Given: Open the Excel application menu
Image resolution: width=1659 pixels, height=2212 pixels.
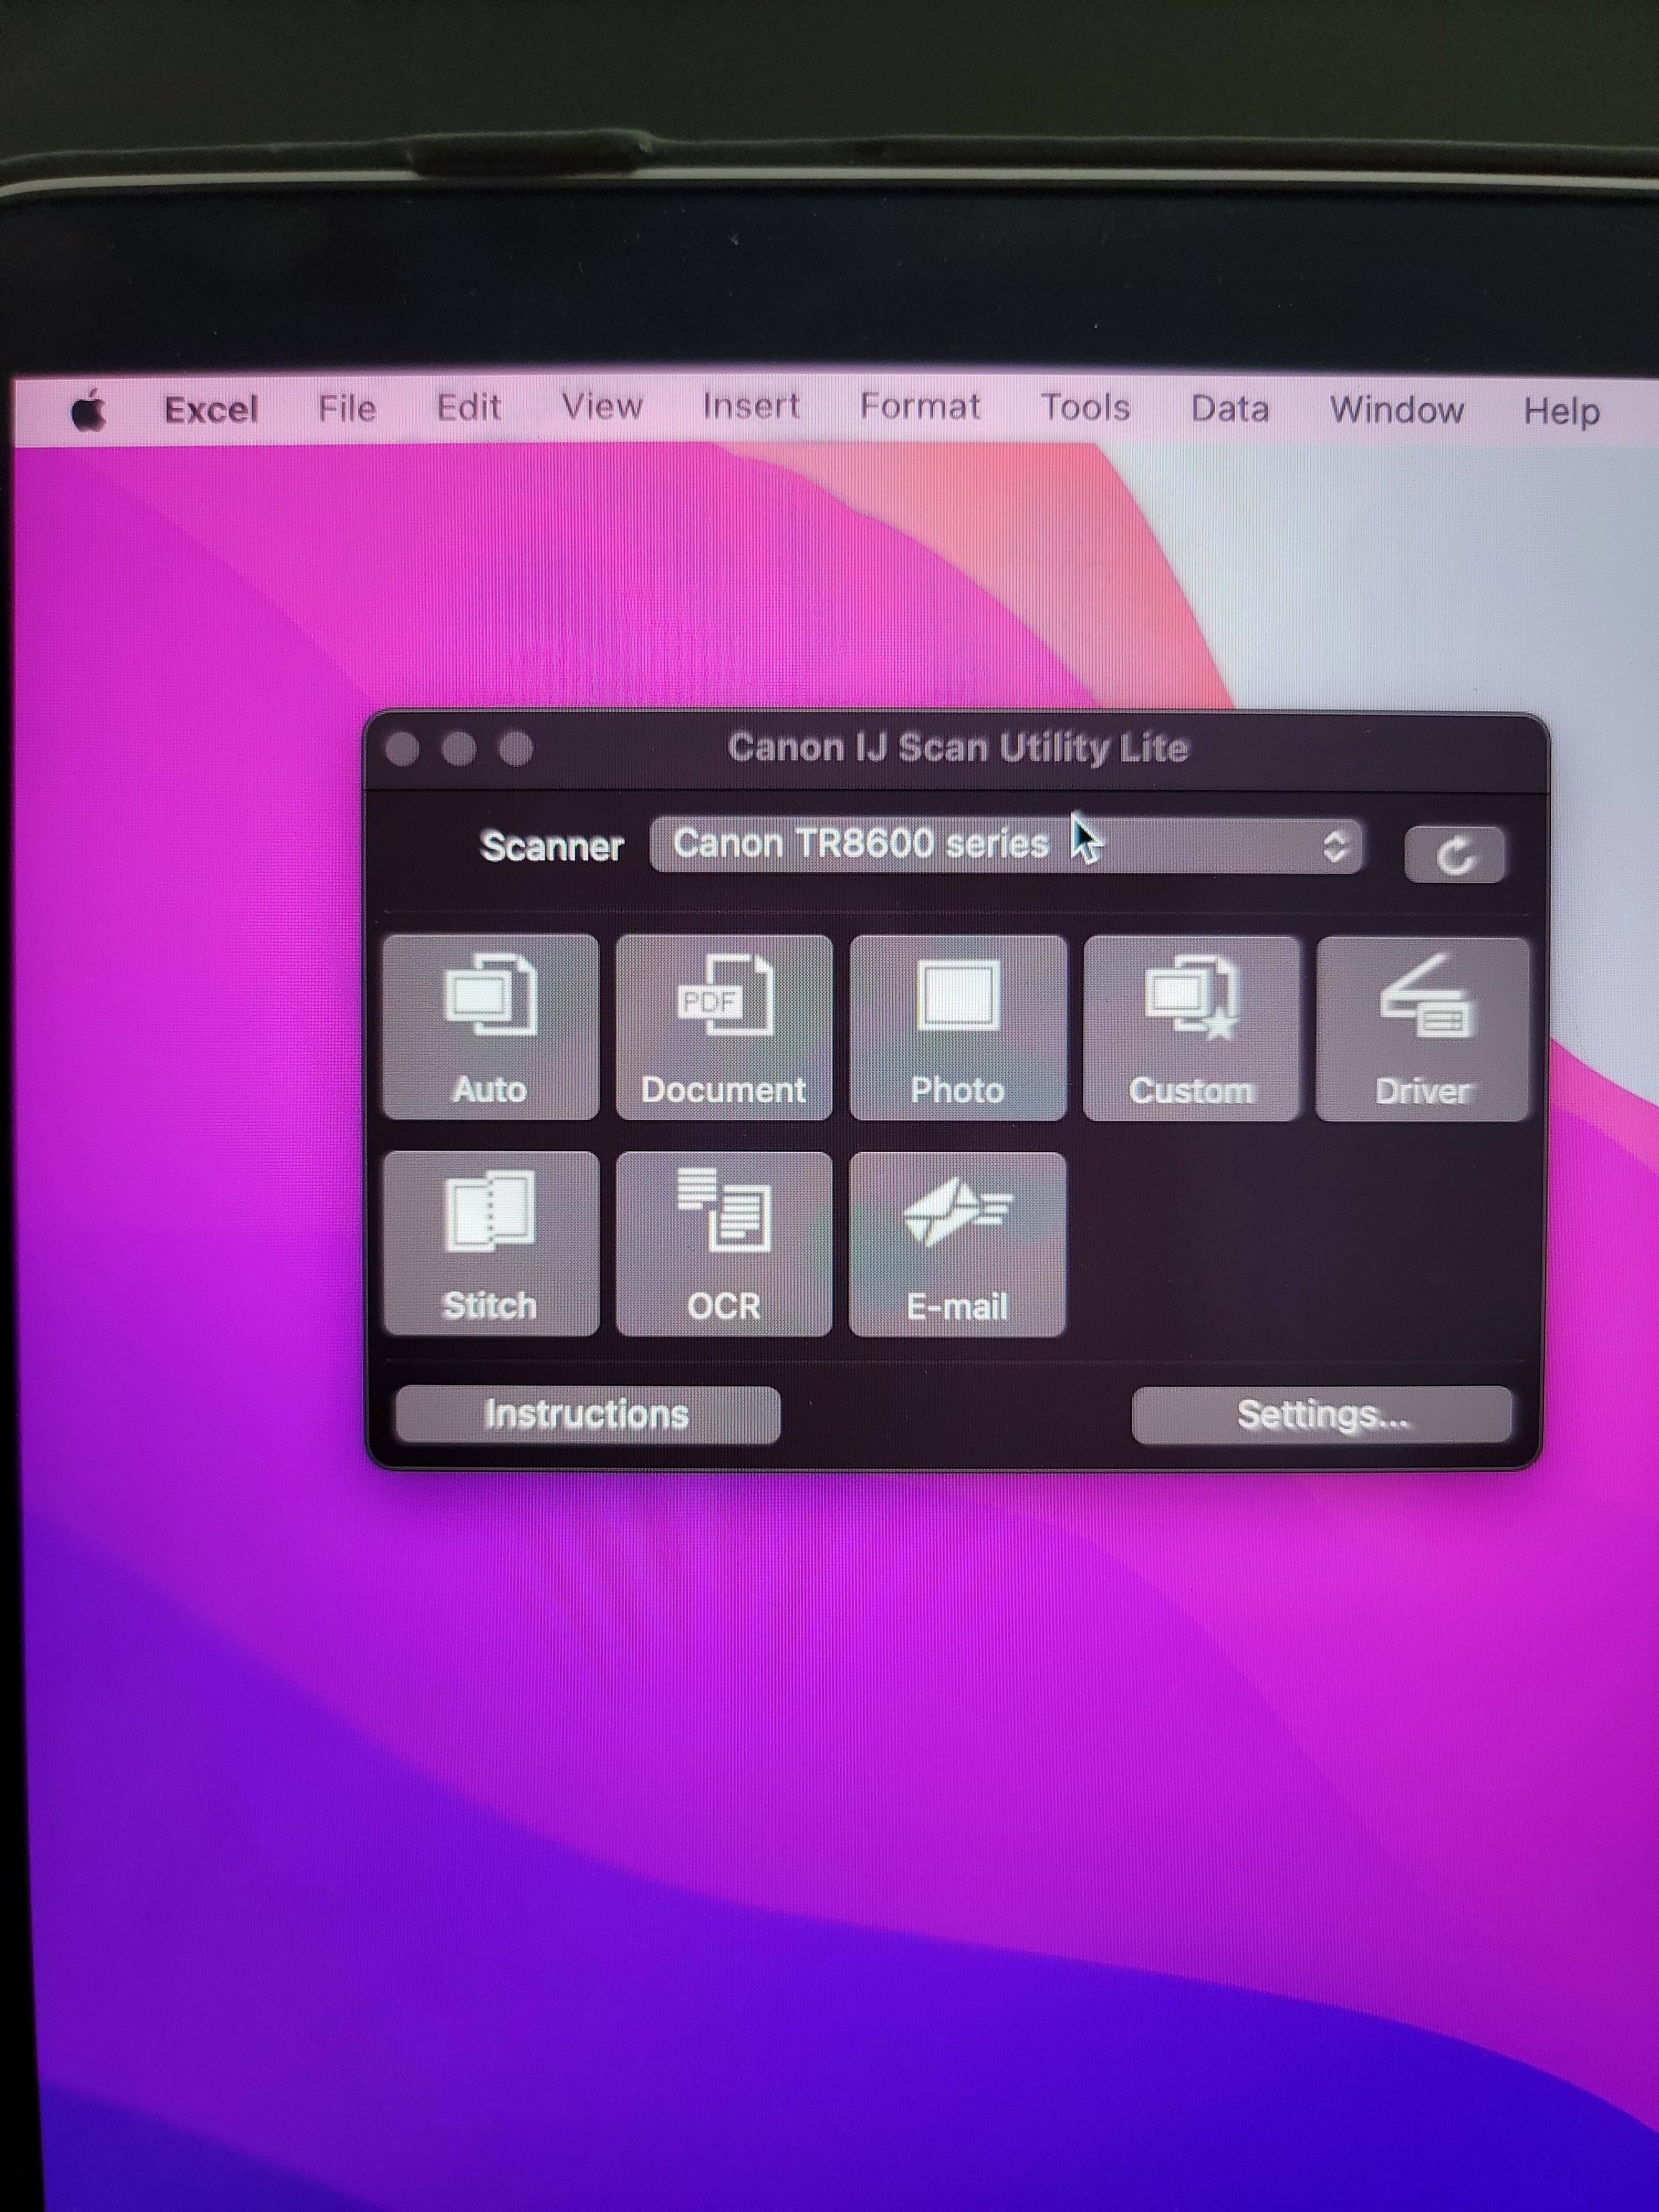Looking at the screenshot, I should 211,409.
